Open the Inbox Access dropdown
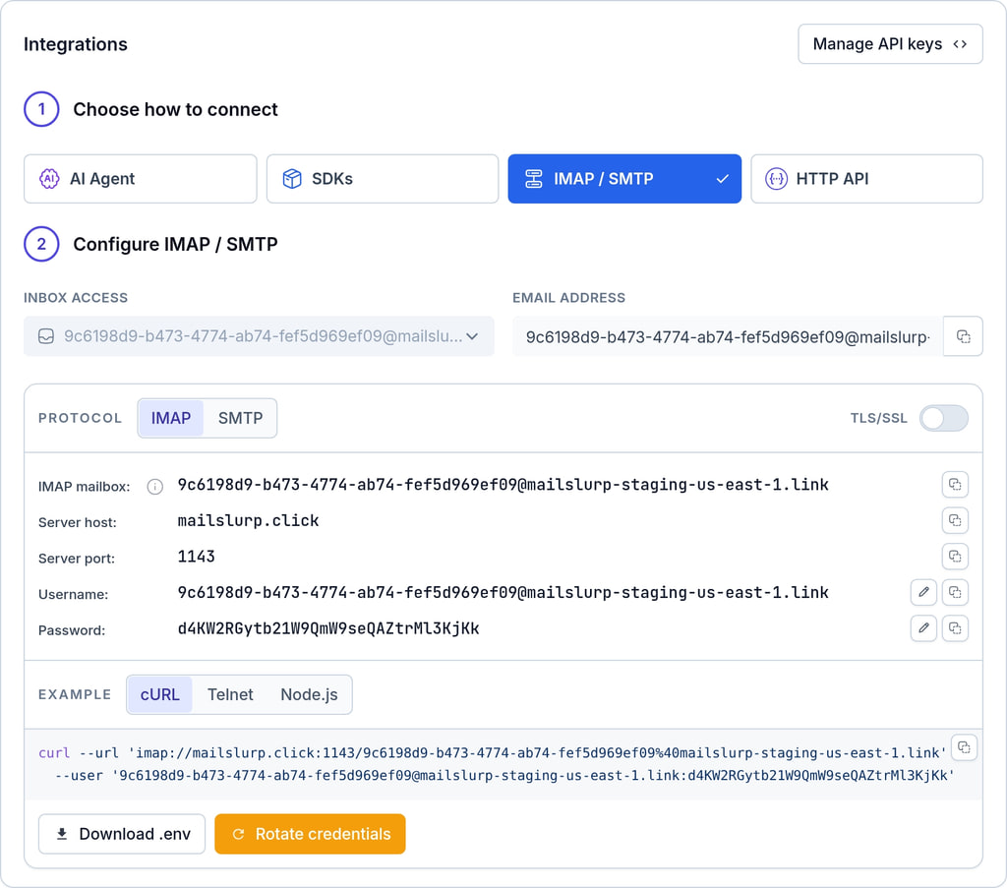 click(259, 335)
